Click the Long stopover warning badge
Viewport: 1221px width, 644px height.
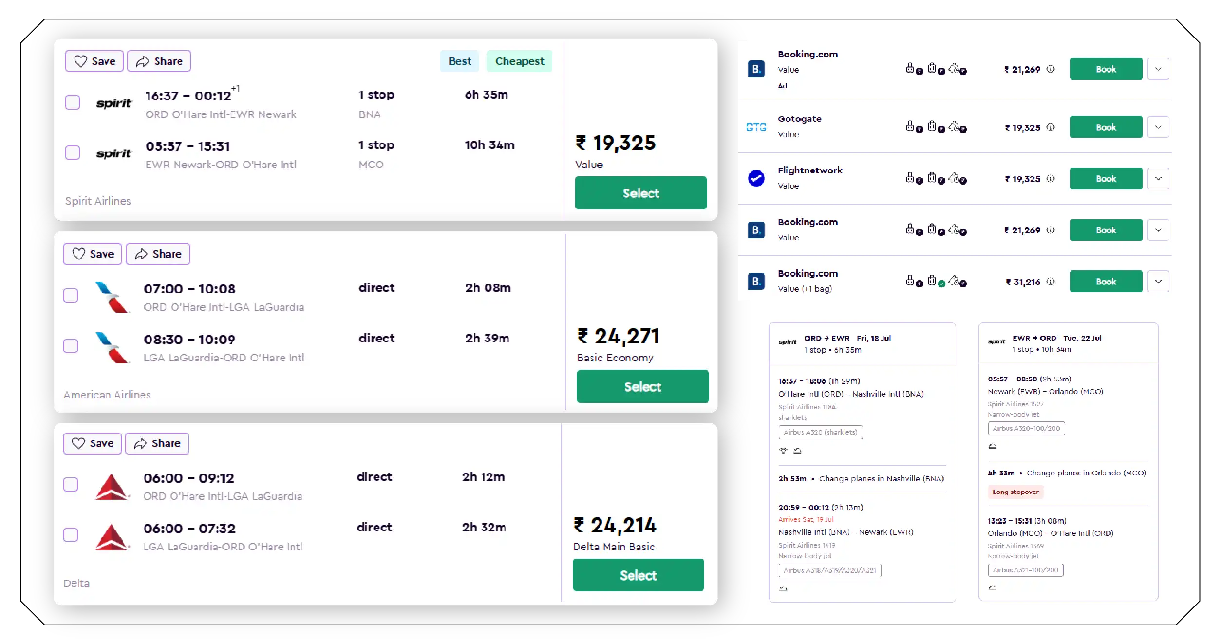pos(1015,492)
